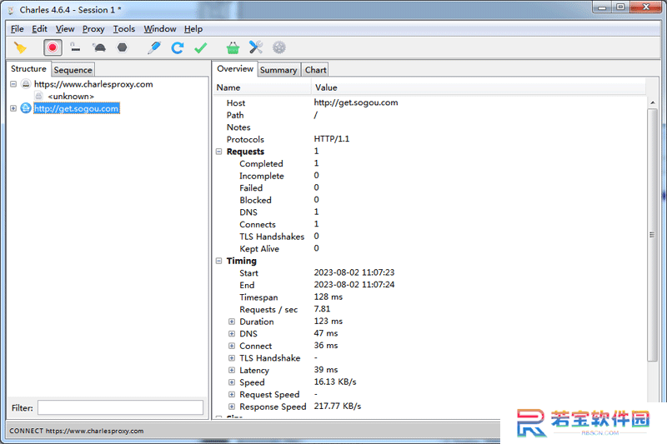The image size is (667, 444).
Task: Click the Notes row label
Action: [x=238, y=127]
